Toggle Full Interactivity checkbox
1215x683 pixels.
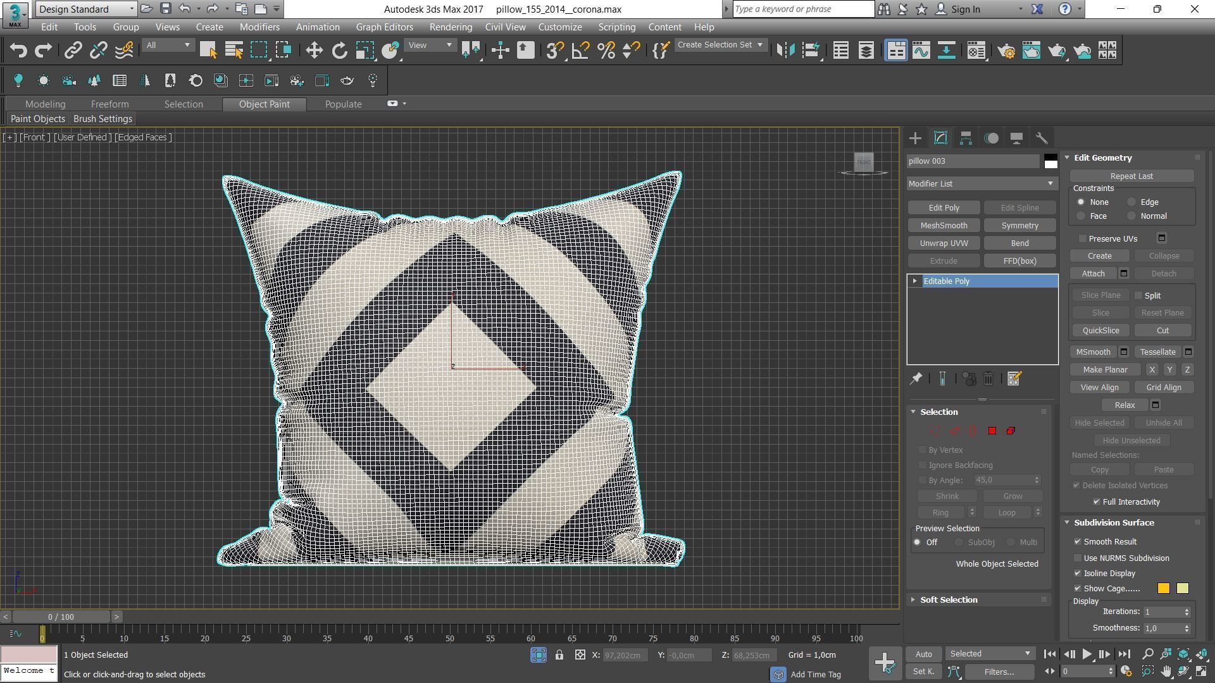(1097, 502)
